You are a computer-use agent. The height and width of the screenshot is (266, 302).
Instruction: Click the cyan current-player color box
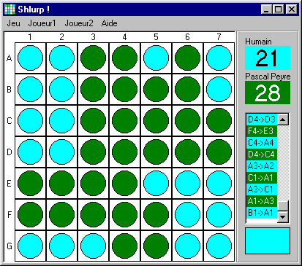point(268,240)
